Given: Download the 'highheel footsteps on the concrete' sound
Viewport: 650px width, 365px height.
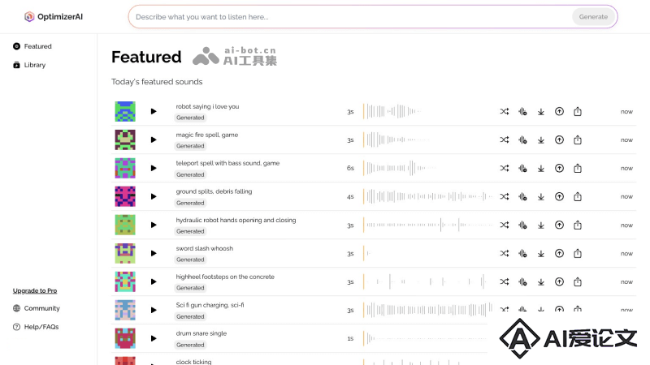Looking at the screenshot, I should tap(541, 281).
